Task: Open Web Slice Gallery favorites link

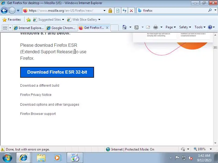Action: pyautogui.click(x=83, y=20)
